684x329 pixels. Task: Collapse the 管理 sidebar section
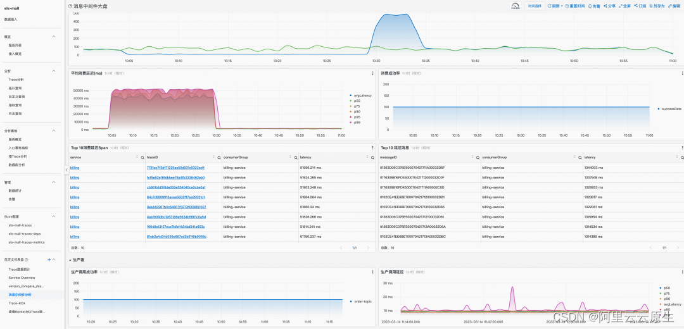[x=54, y=182]
